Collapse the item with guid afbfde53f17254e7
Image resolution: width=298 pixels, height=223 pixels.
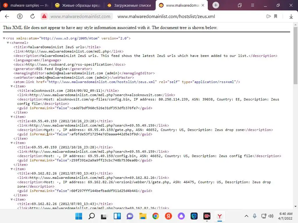pyautogui.click(x=12, y=117)
